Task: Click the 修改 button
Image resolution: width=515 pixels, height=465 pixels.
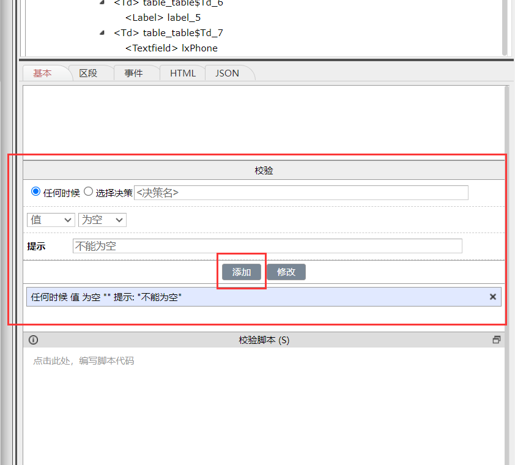Action: pyautogui.click(x=286, y=272)
